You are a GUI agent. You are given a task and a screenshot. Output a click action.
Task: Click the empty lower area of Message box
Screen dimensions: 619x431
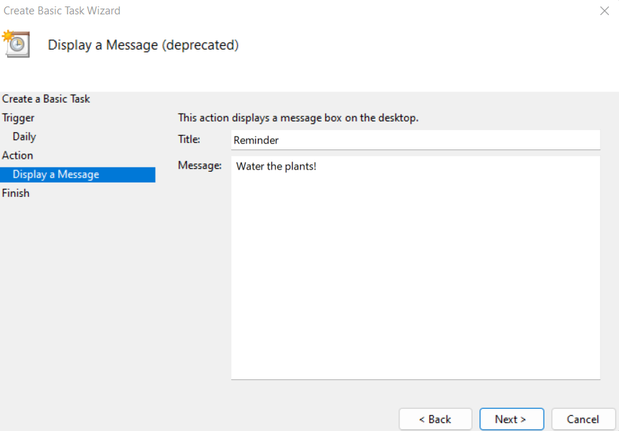pyautogui.click(x=415, y=302)
